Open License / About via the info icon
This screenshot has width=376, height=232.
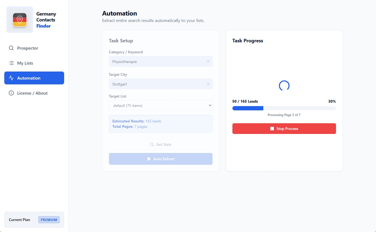(x=11, y=93)
